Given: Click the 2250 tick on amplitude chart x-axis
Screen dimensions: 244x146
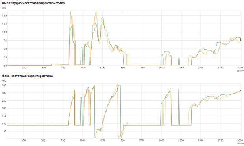Looking at the screenshot, I should (181, 68).
